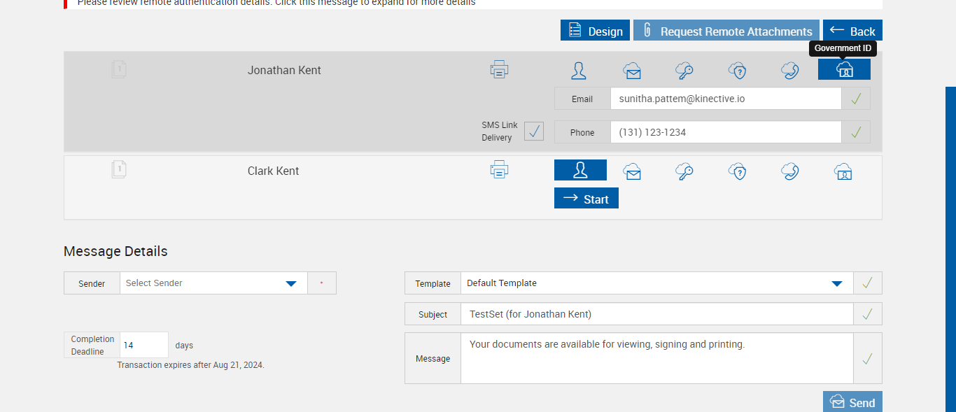Select Government ID icon for Clark Kent
The height and width of the screenshot is (412, 956).
843,171
